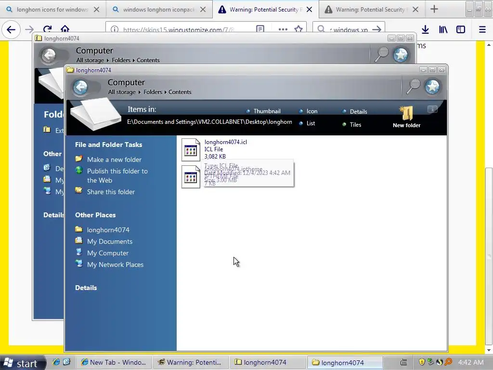493x370 pixels.
Task: Click the first longhorn4074 taskbar button
Action: pos(268,362)
